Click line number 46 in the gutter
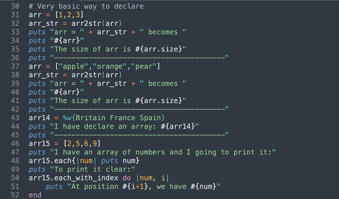339x199 pixels. pos(15,143)
